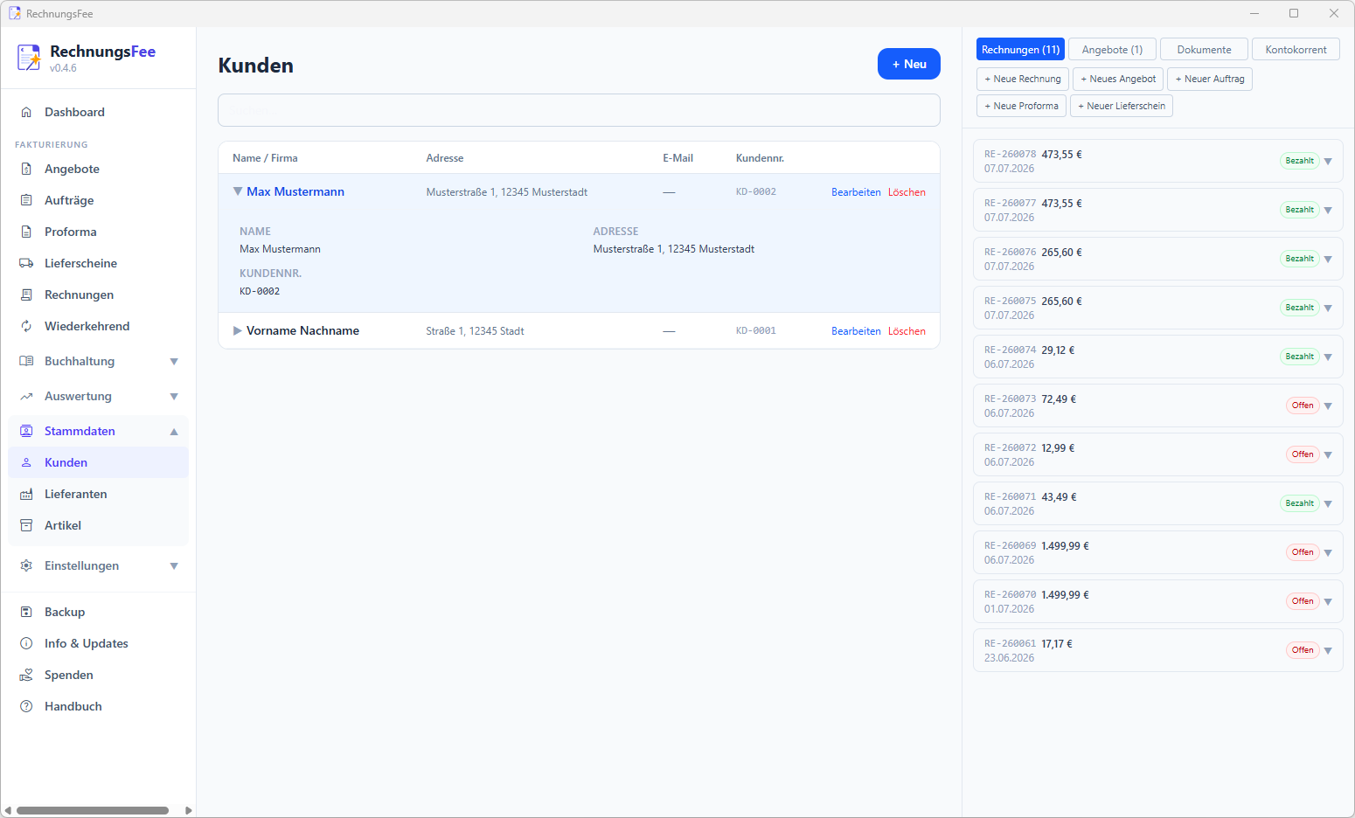Expand the Vorname Nachname row triangle
The image size is (1355, 818).
(237, 330)
